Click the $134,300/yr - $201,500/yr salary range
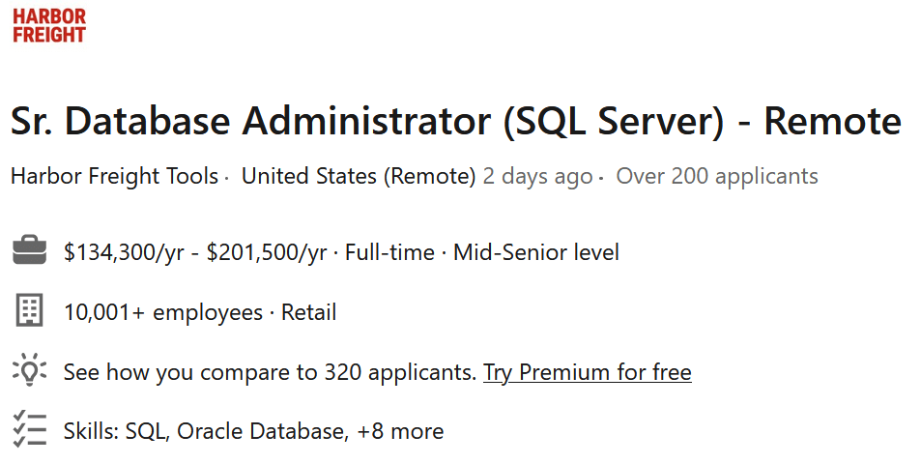Image resolution: width=921 pixels, height=464 pixels. pos(195,253)
